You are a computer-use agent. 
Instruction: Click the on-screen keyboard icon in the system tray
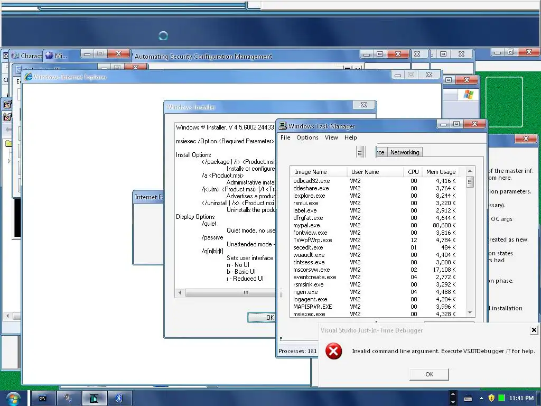(x=468, y=399)
